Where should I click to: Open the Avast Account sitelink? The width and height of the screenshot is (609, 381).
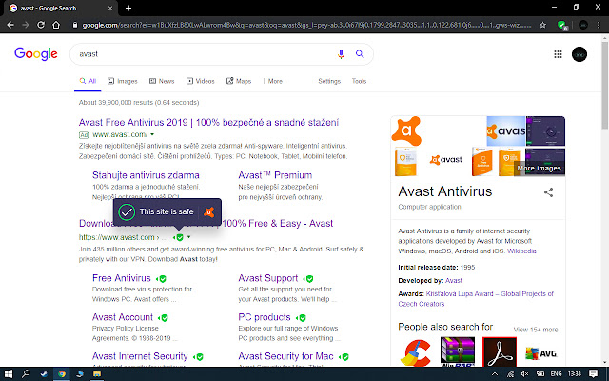pos(123,317)
